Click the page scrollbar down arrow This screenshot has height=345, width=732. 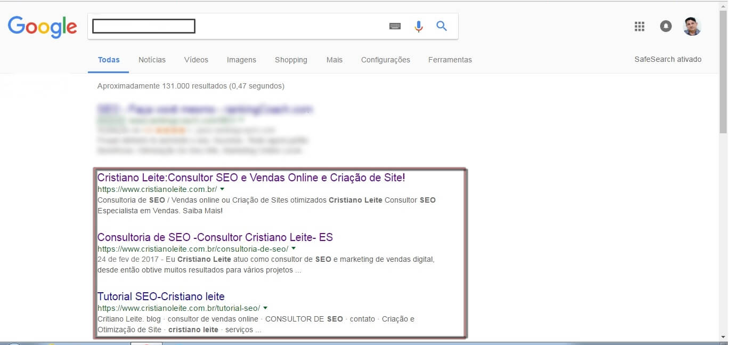click(723, 336)
